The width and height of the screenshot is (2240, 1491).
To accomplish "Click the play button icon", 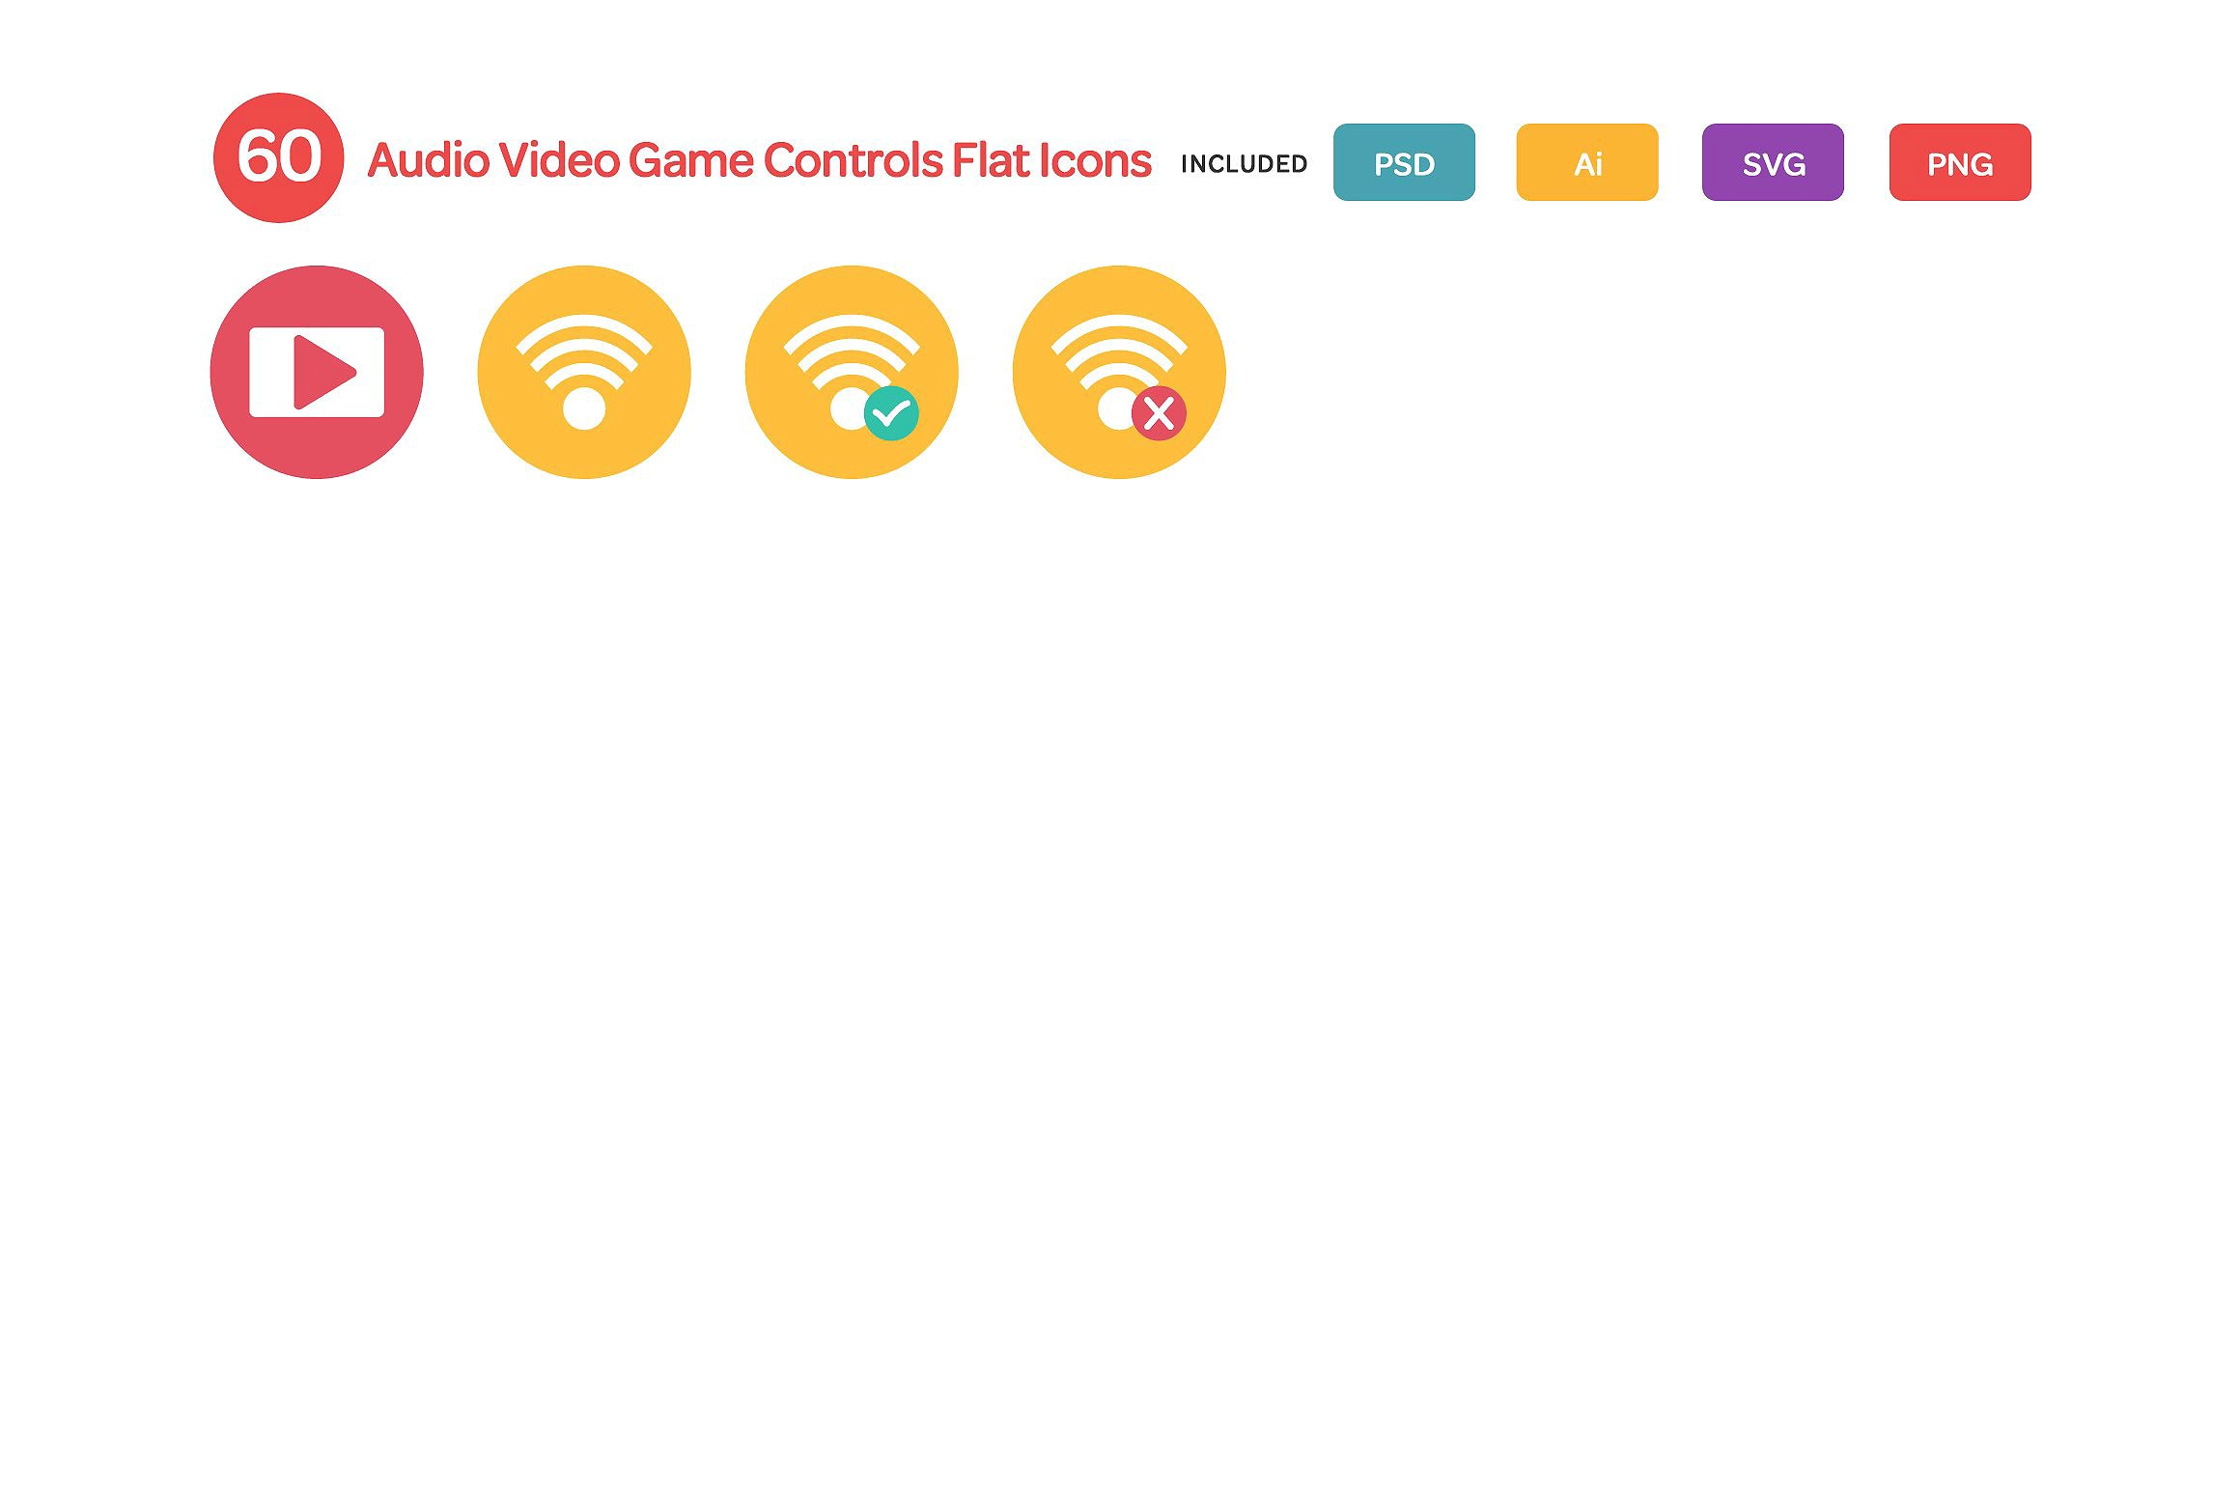I will (318, 371).
